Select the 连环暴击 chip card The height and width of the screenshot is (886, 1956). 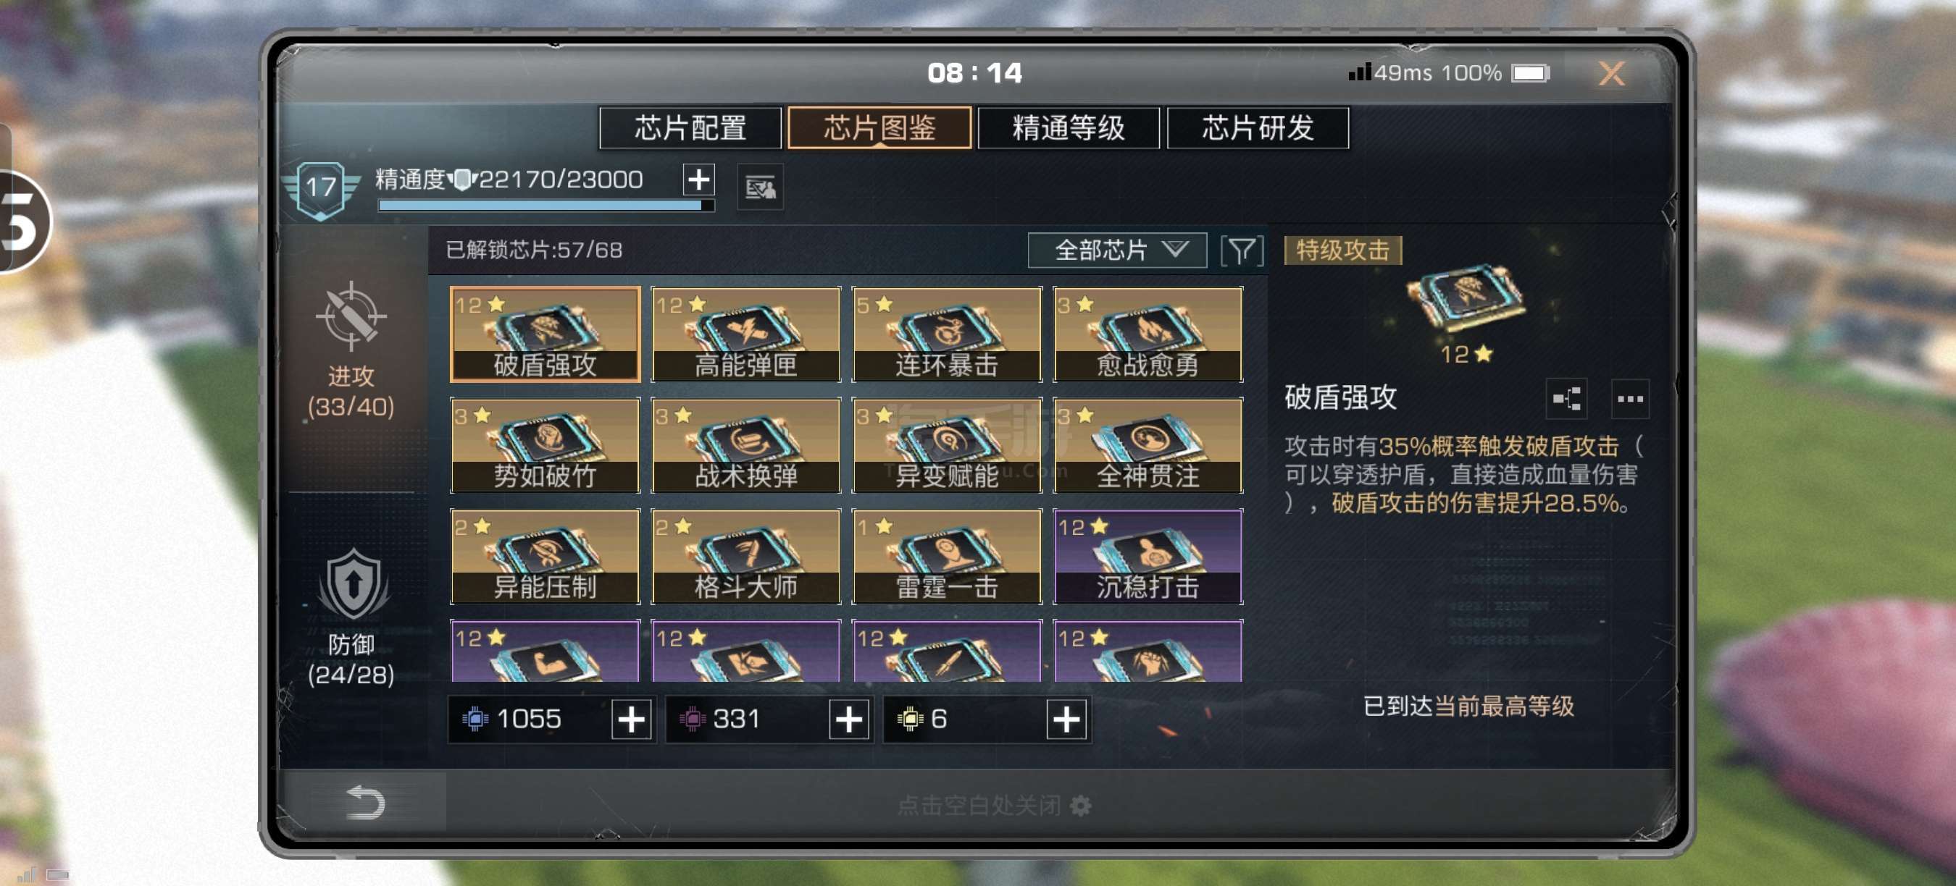[946, 334]
